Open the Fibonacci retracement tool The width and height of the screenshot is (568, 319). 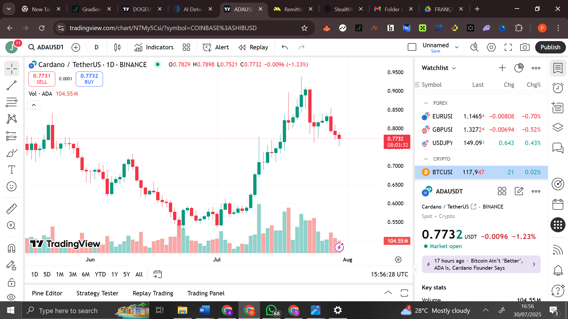(12, 102)
